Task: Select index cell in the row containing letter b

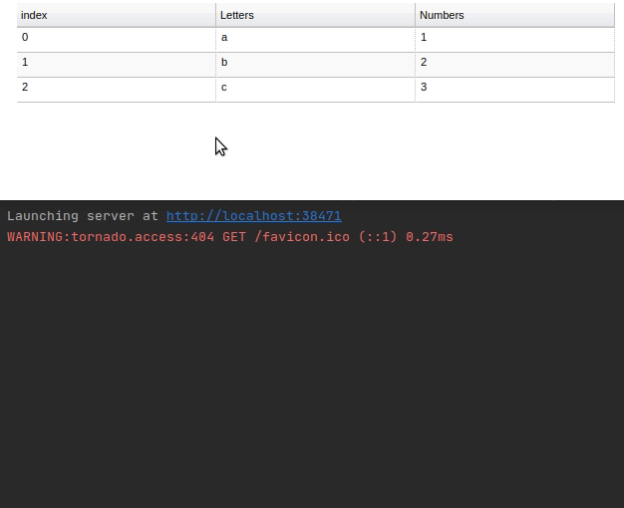Action: coord(117,65)
